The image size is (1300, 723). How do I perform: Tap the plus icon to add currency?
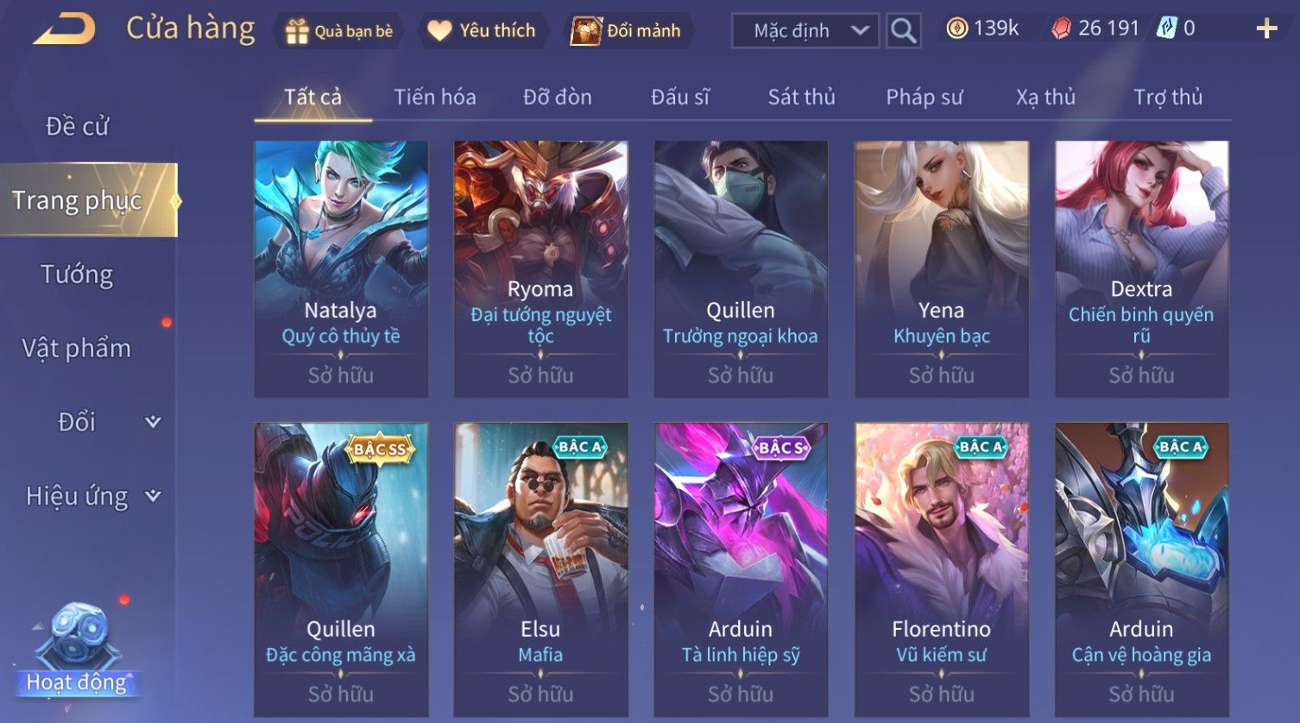point(1266,29)
